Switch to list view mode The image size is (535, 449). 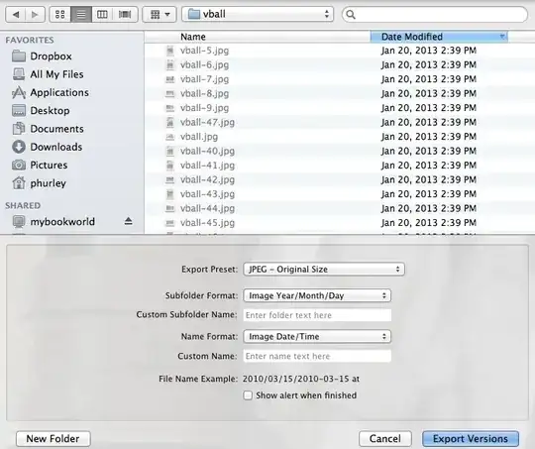(81, 14)
